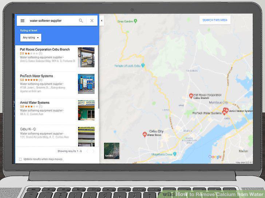Go to previous results page arrow
Screen dimensions: 265x198
87,151
